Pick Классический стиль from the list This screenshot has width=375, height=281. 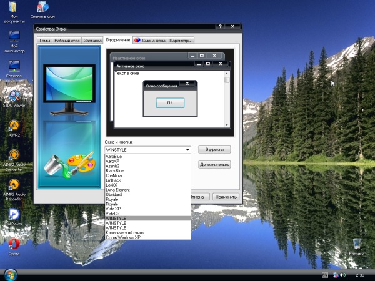[x=125, y=232]
